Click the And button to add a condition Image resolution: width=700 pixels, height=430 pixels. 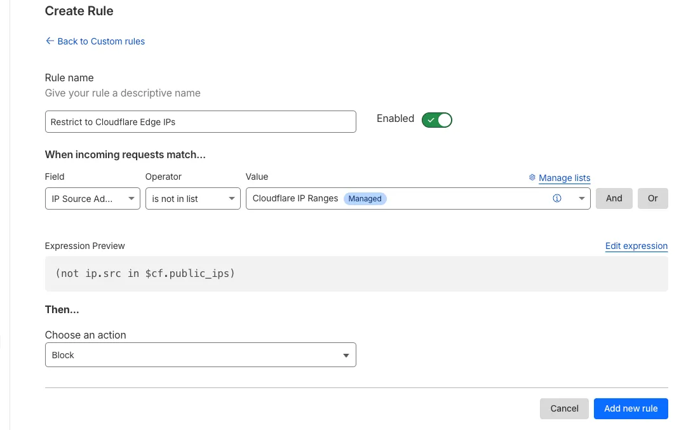(x=614, y=198)
